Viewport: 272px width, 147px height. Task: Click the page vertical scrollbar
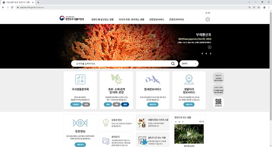point(270,66)
